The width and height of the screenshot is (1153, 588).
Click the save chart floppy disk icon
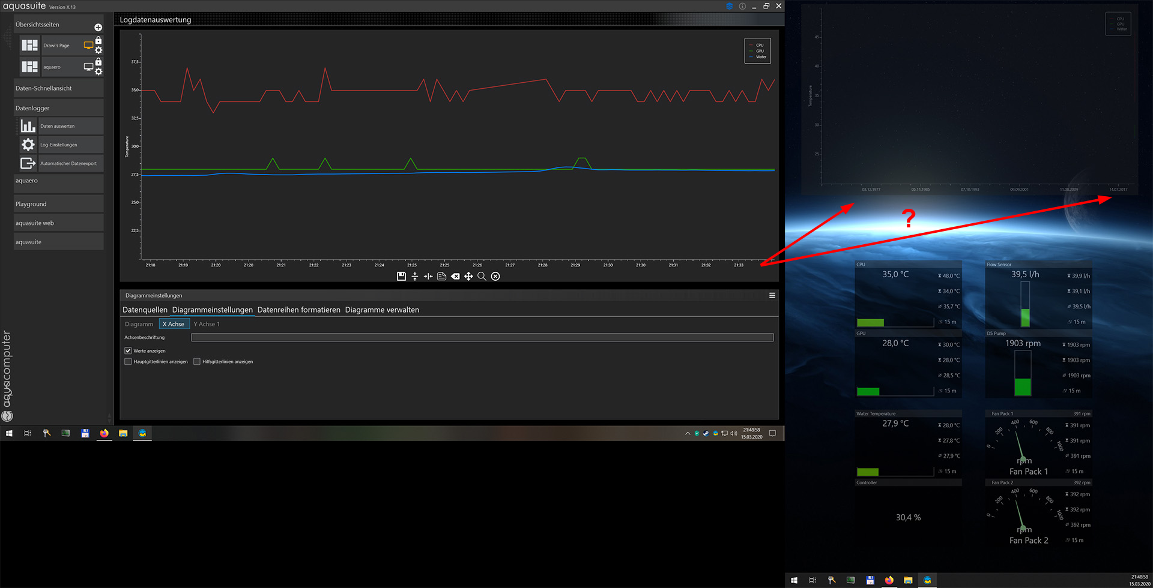(401, 276)
